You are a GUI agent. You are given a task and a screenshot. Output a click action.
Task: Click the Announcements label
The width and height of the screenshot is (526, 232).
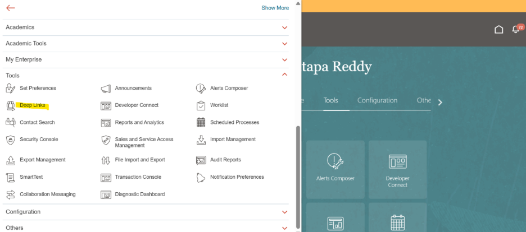pos(133,88)
